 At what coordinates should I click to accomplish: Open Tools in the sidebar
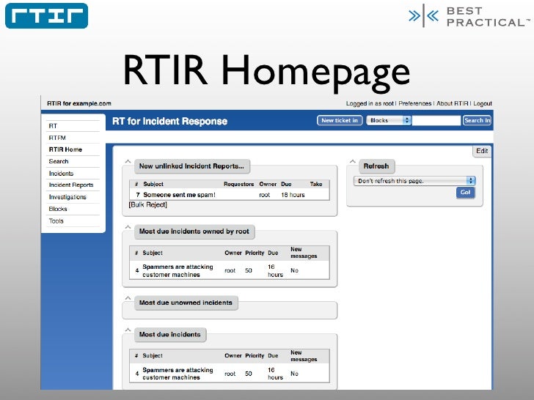point(56,221)
